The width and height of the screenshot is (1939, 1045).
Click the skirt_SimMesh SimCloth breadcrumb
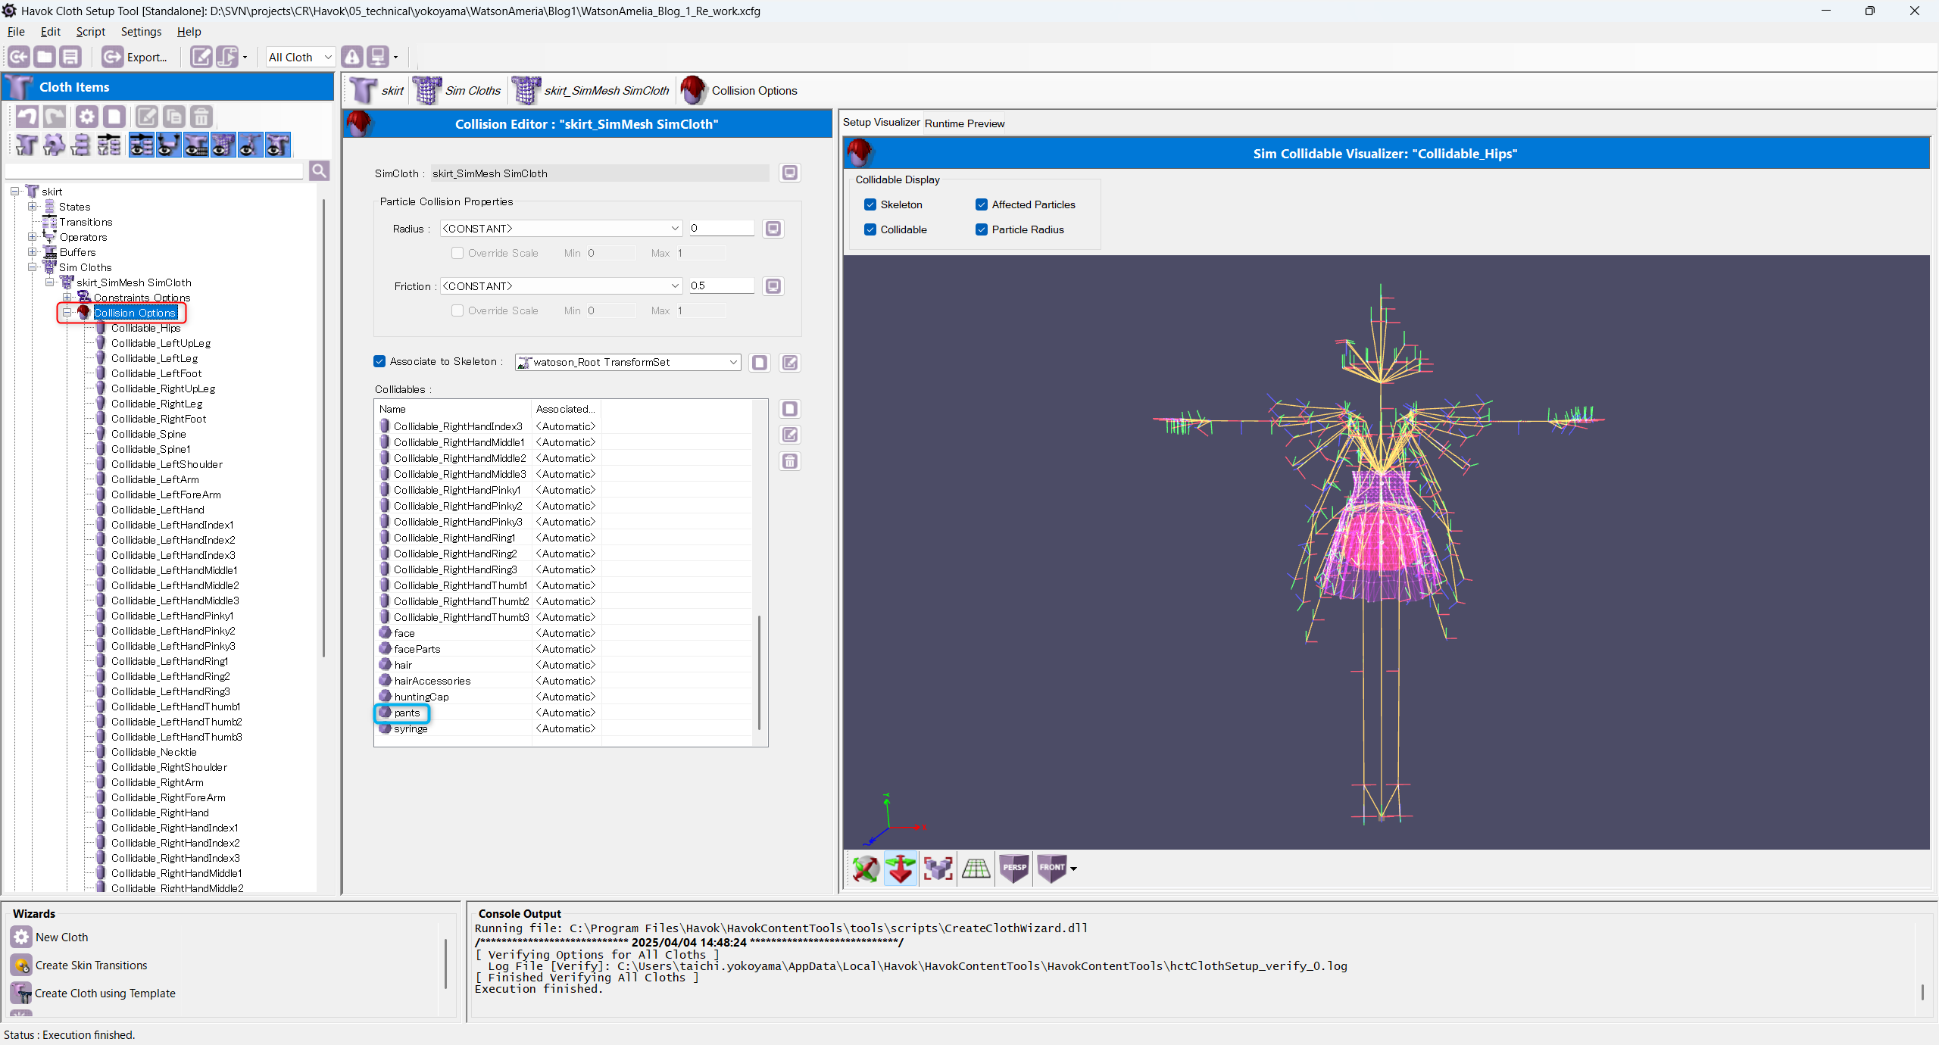coord(591,91)
